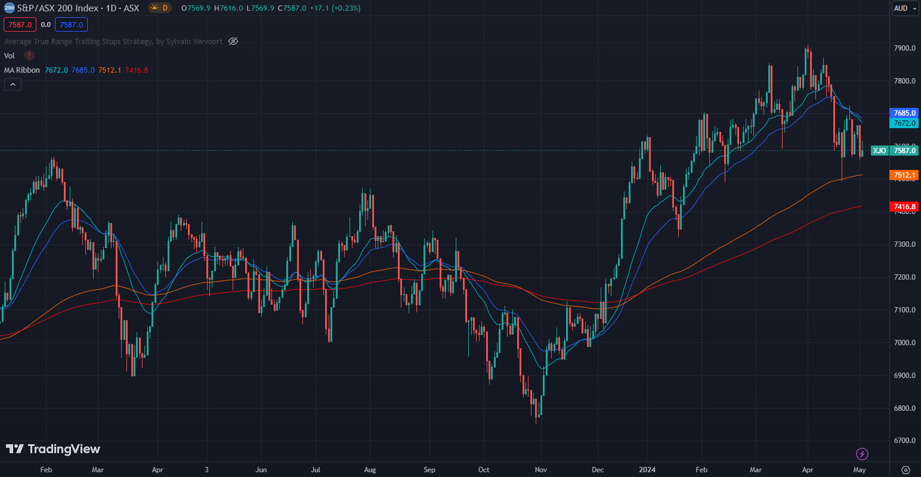Click the 3 date label on the time axis
This screenshot has height=477, width=921.
point(206,470)
